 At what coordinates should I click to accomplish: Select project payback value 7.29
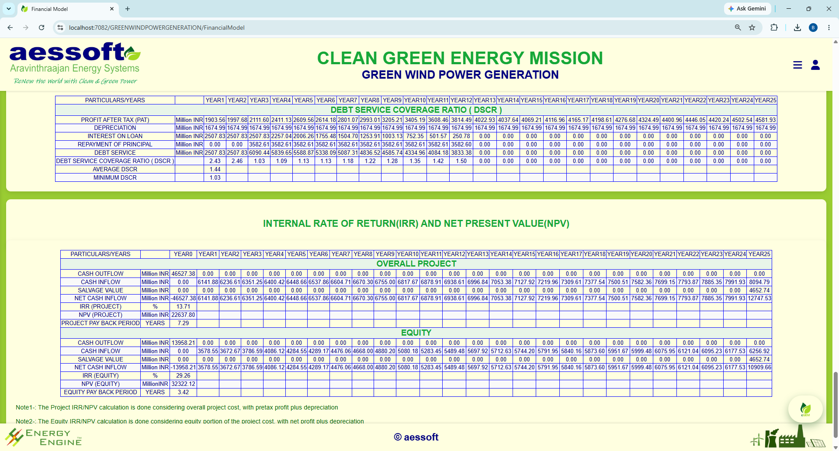[183, 323]
